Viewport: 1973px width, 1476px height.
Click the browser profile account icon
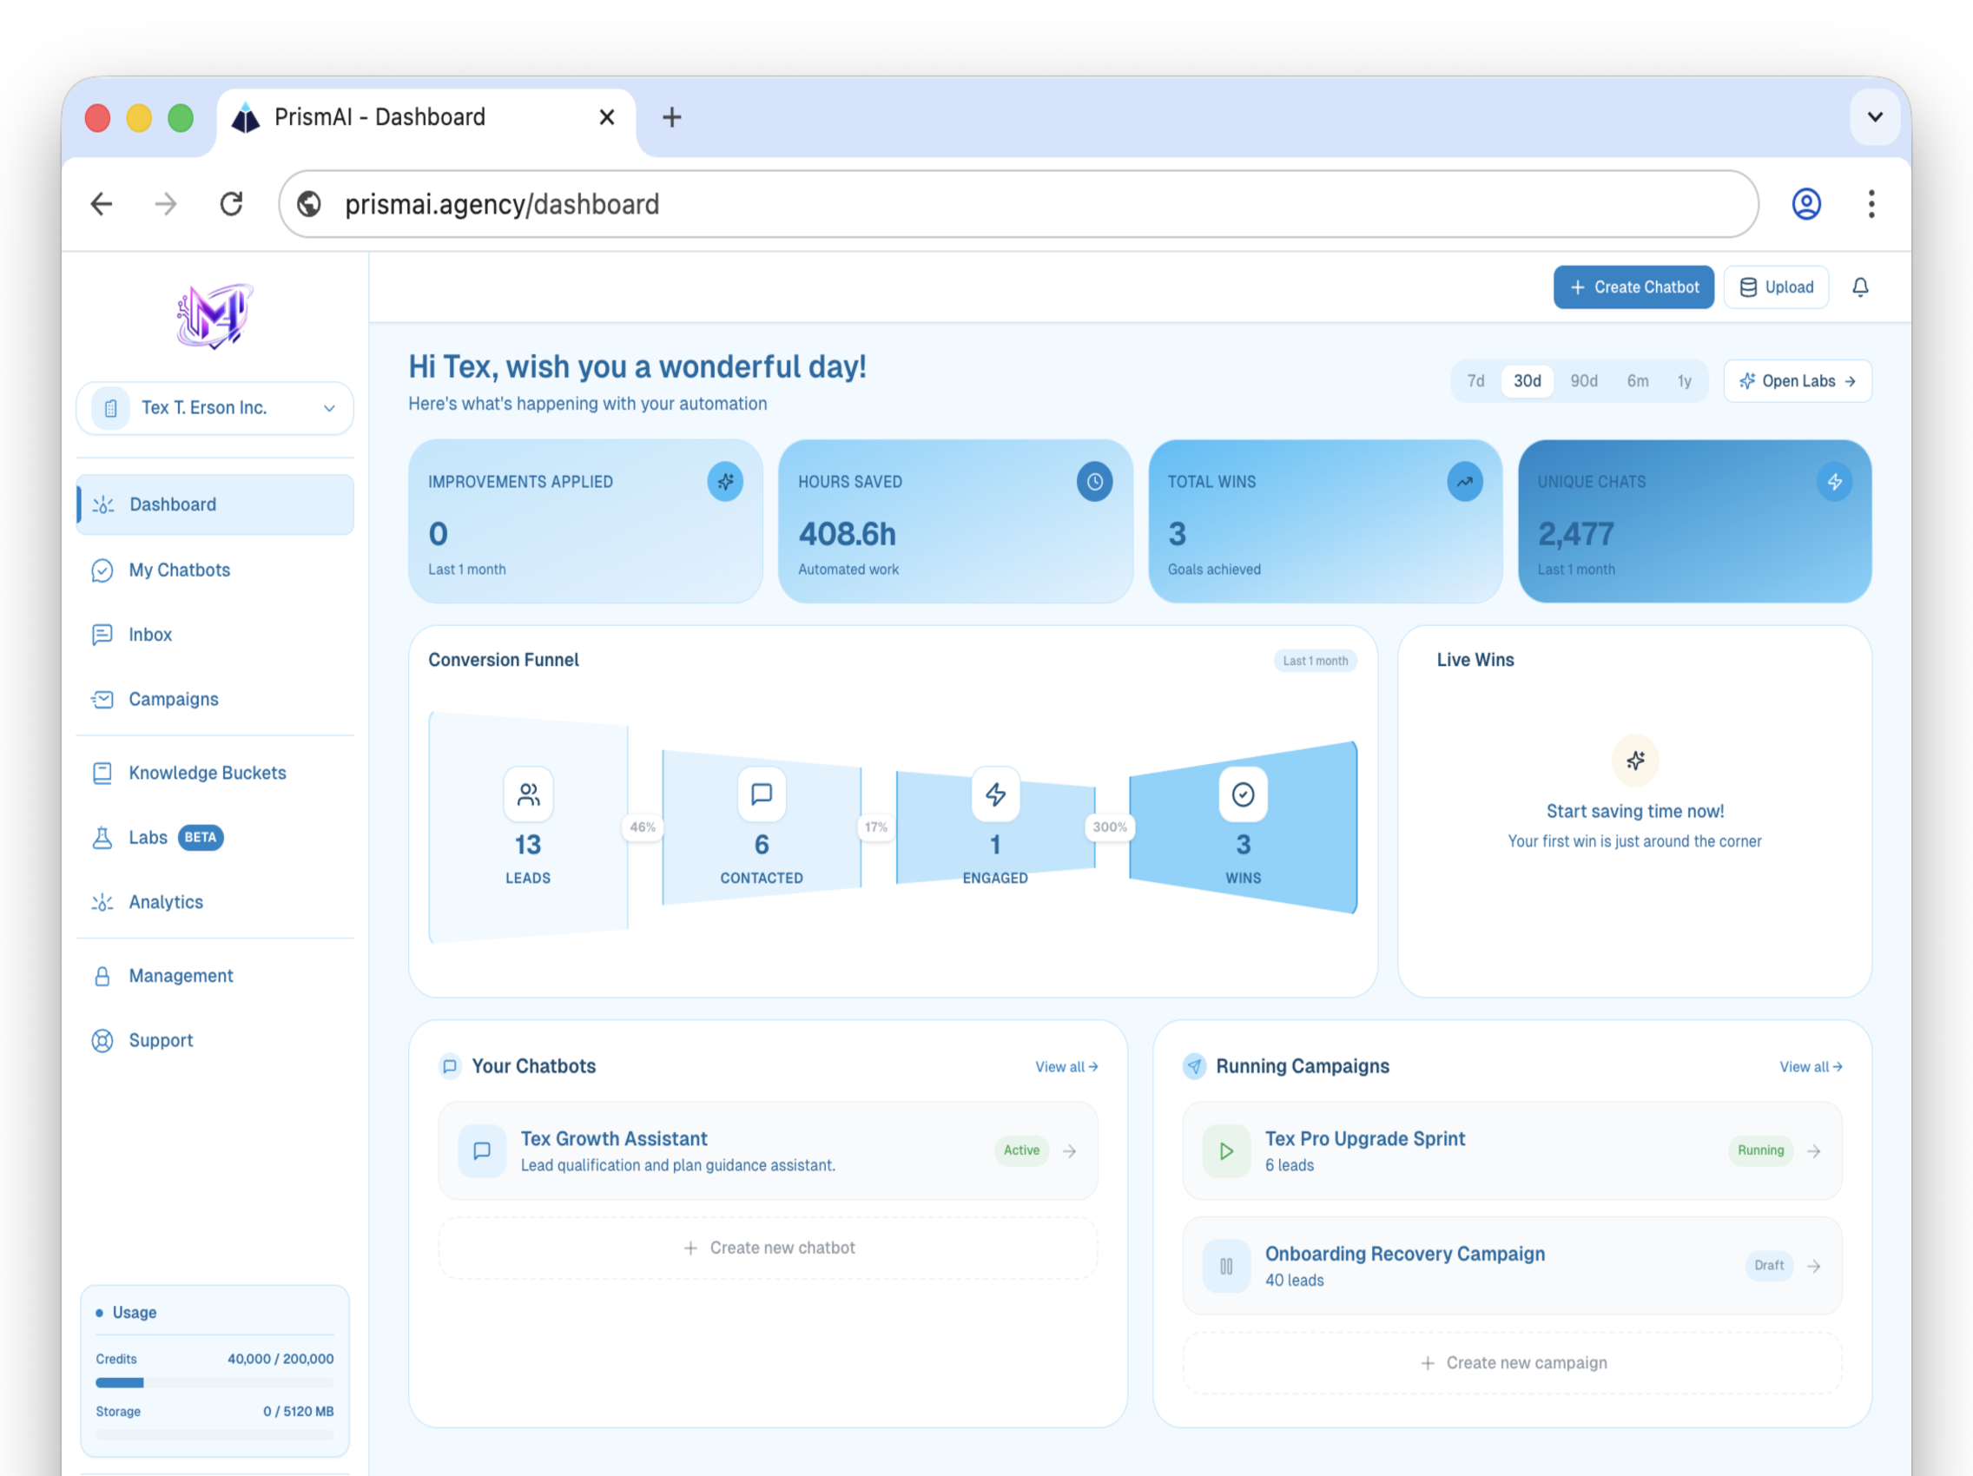coord(1805,204)
